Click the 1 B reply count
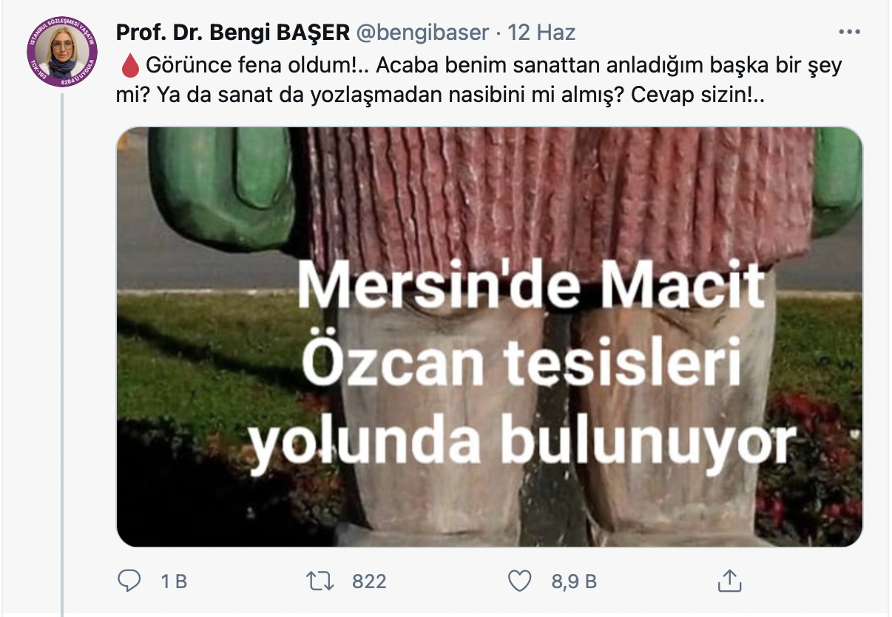This screenshot has height=617, width=892. [174, 582]
